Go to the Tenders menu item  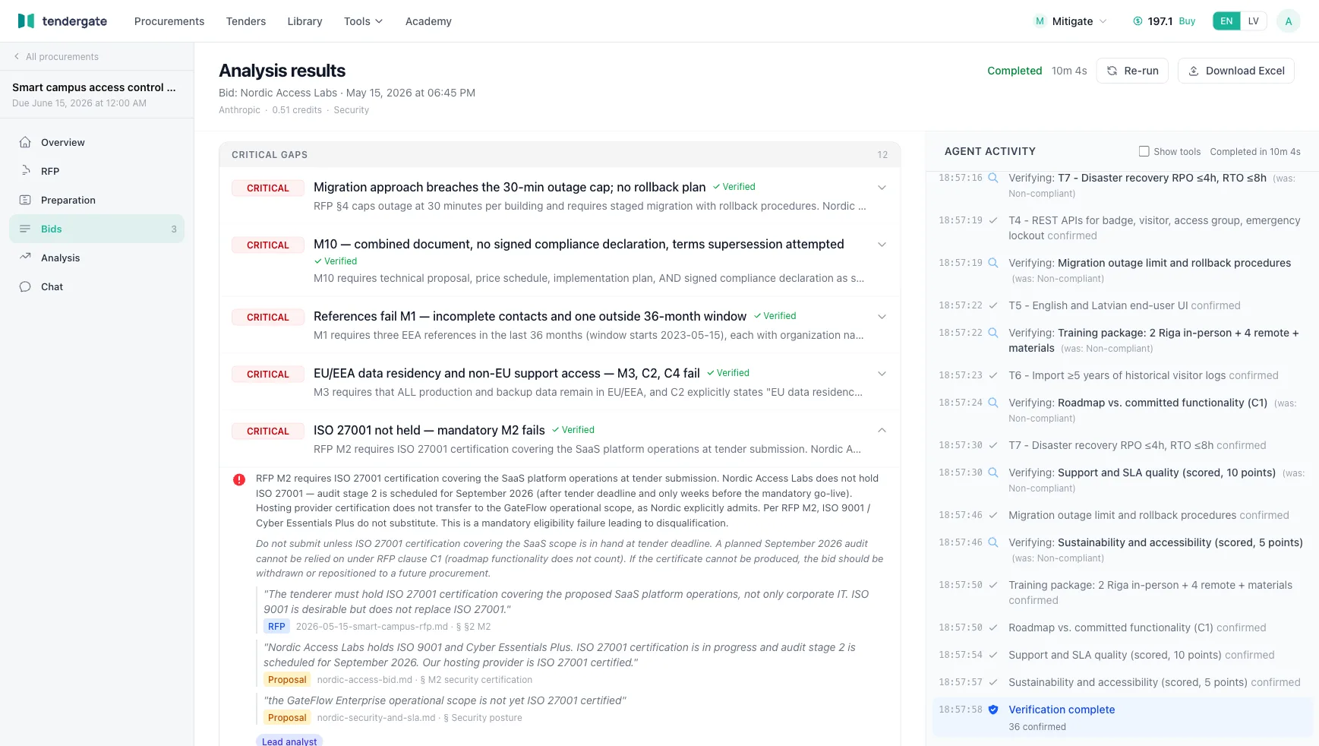click(246, 21)
